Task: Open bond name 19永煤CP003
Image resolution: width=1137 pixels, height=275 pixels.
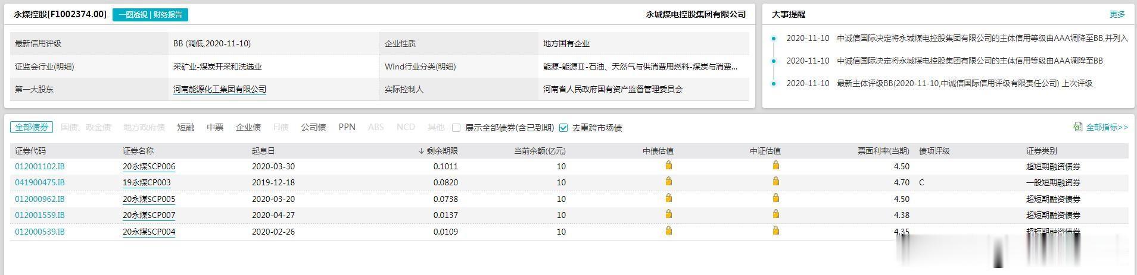Action: click(x=147, y=182)
